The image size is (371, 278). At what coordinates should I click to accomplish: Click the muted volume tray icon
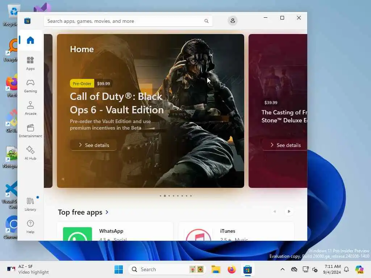315,269
